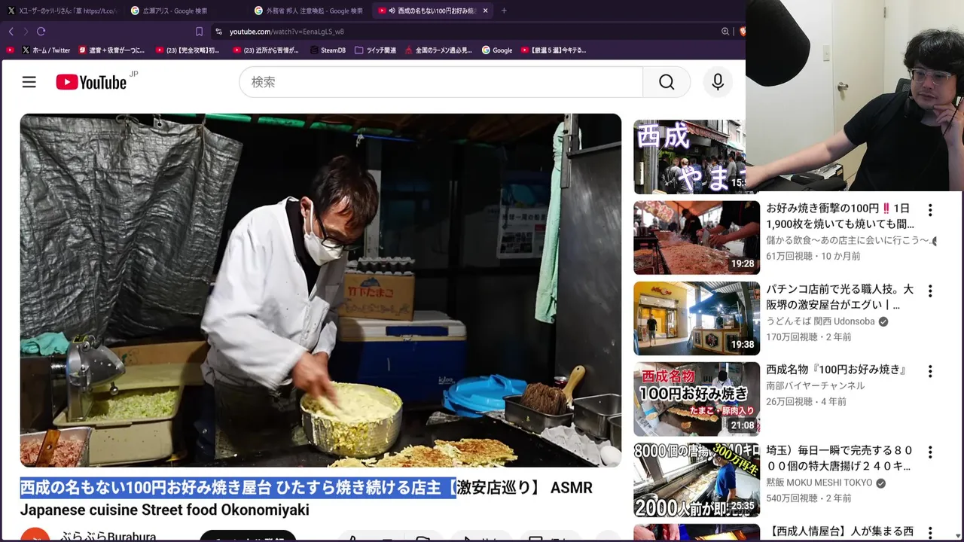Open options menu for 埼玉 唐揚げ video

930,452
